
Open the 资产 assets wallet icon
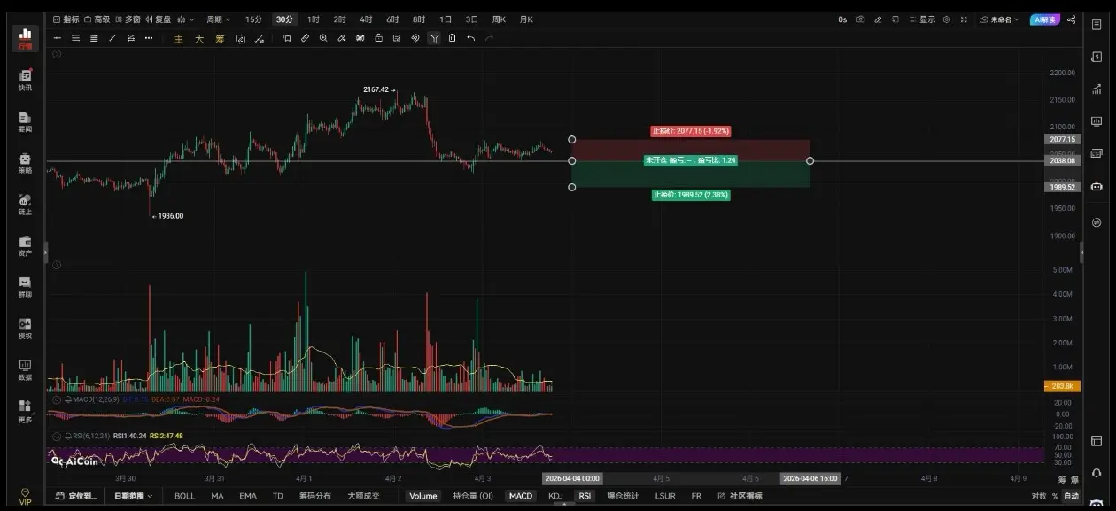click(x=25, y=246)
